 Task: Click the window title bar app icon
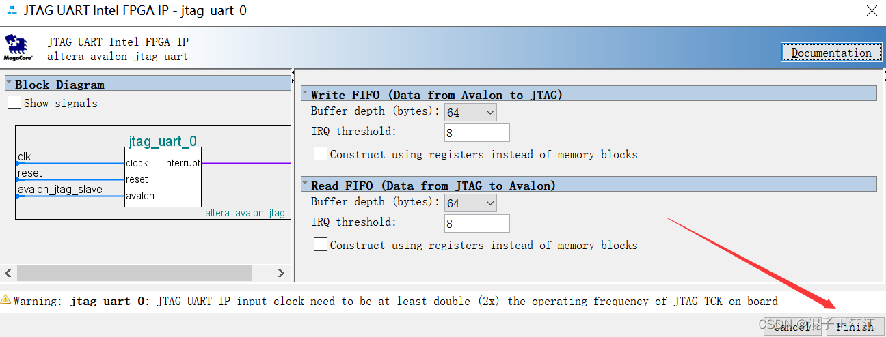pos(11,11)
